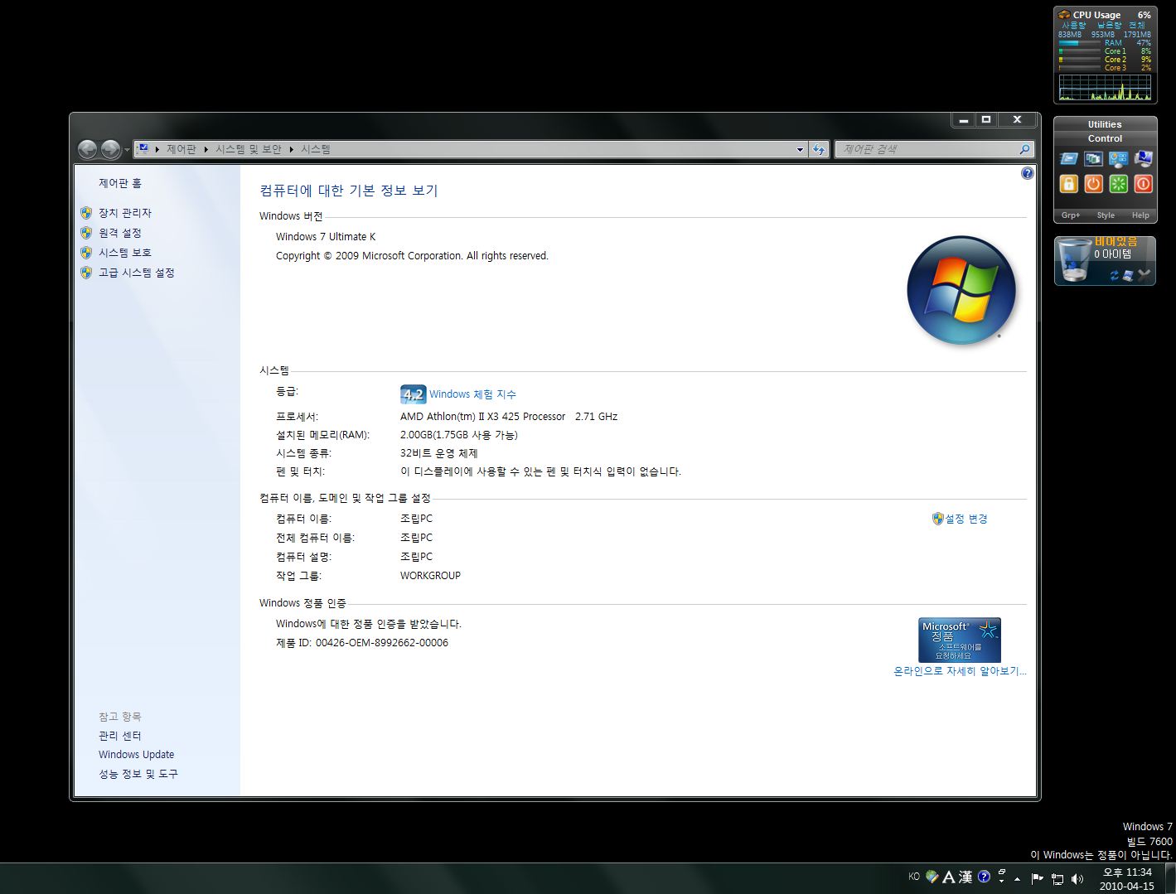The height and width of the screenshot is (894, 1176).
Task: Click the Core 1 usage bar
Action: point(1080,51)
